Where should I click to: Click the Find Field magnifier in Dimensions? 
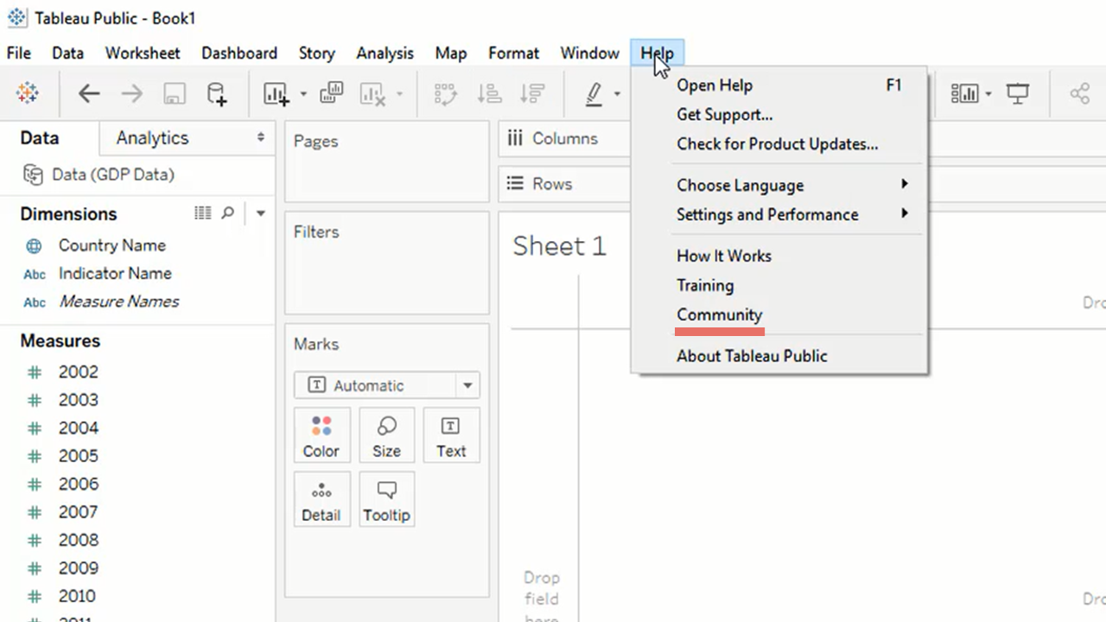(228, 213)
